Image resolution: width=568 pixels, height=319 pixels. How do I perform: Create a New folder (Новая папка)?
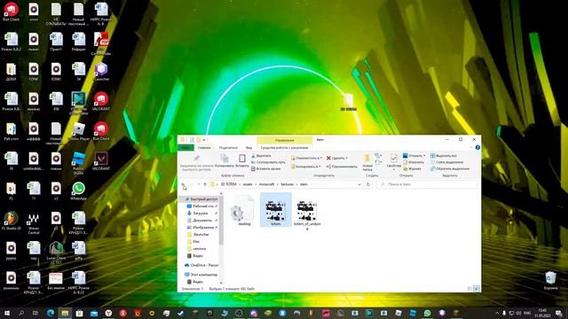pos(367,162)
